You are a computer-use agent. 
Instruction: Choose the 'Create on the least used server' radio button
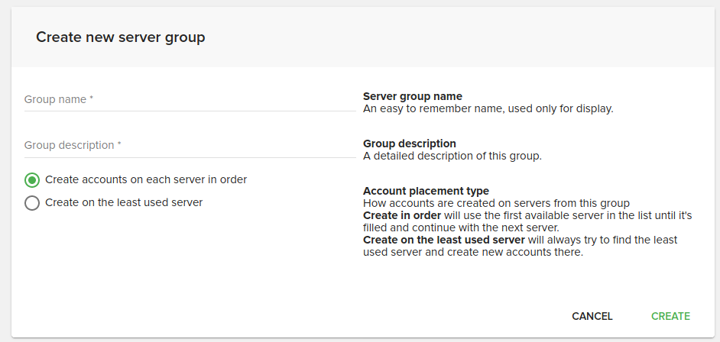point(32,203)
